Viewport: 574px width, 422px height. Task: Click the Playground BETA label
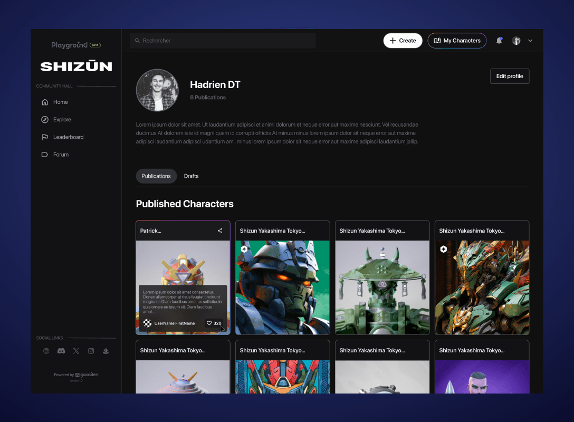(76, 45)
